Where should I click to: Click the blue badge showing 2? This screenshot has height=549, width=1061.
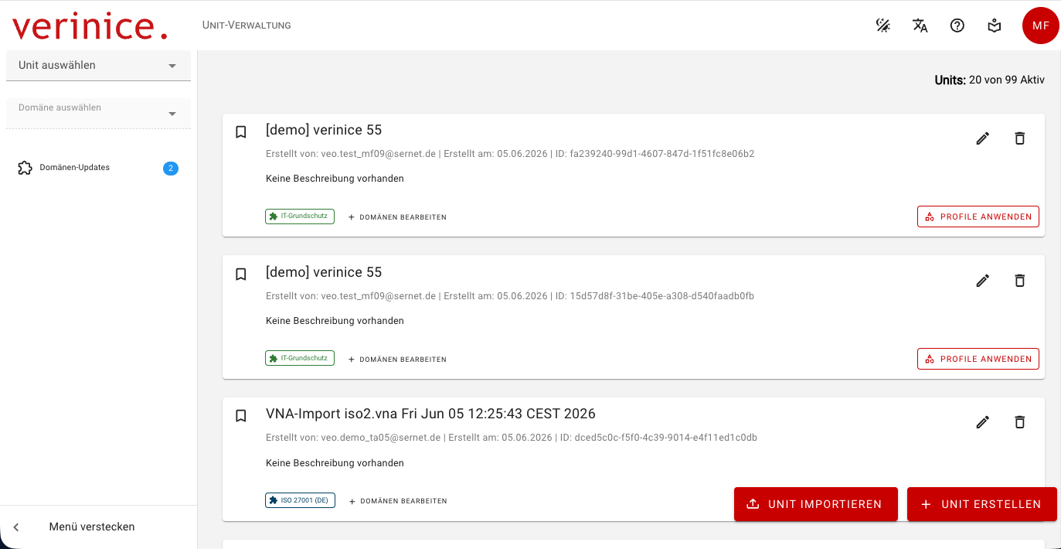tap(171, 168)
